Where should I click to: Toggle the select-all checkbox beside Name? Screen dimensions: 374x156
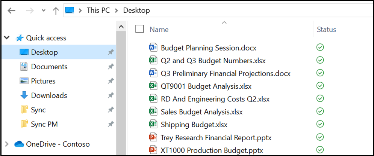click(139, 29)
